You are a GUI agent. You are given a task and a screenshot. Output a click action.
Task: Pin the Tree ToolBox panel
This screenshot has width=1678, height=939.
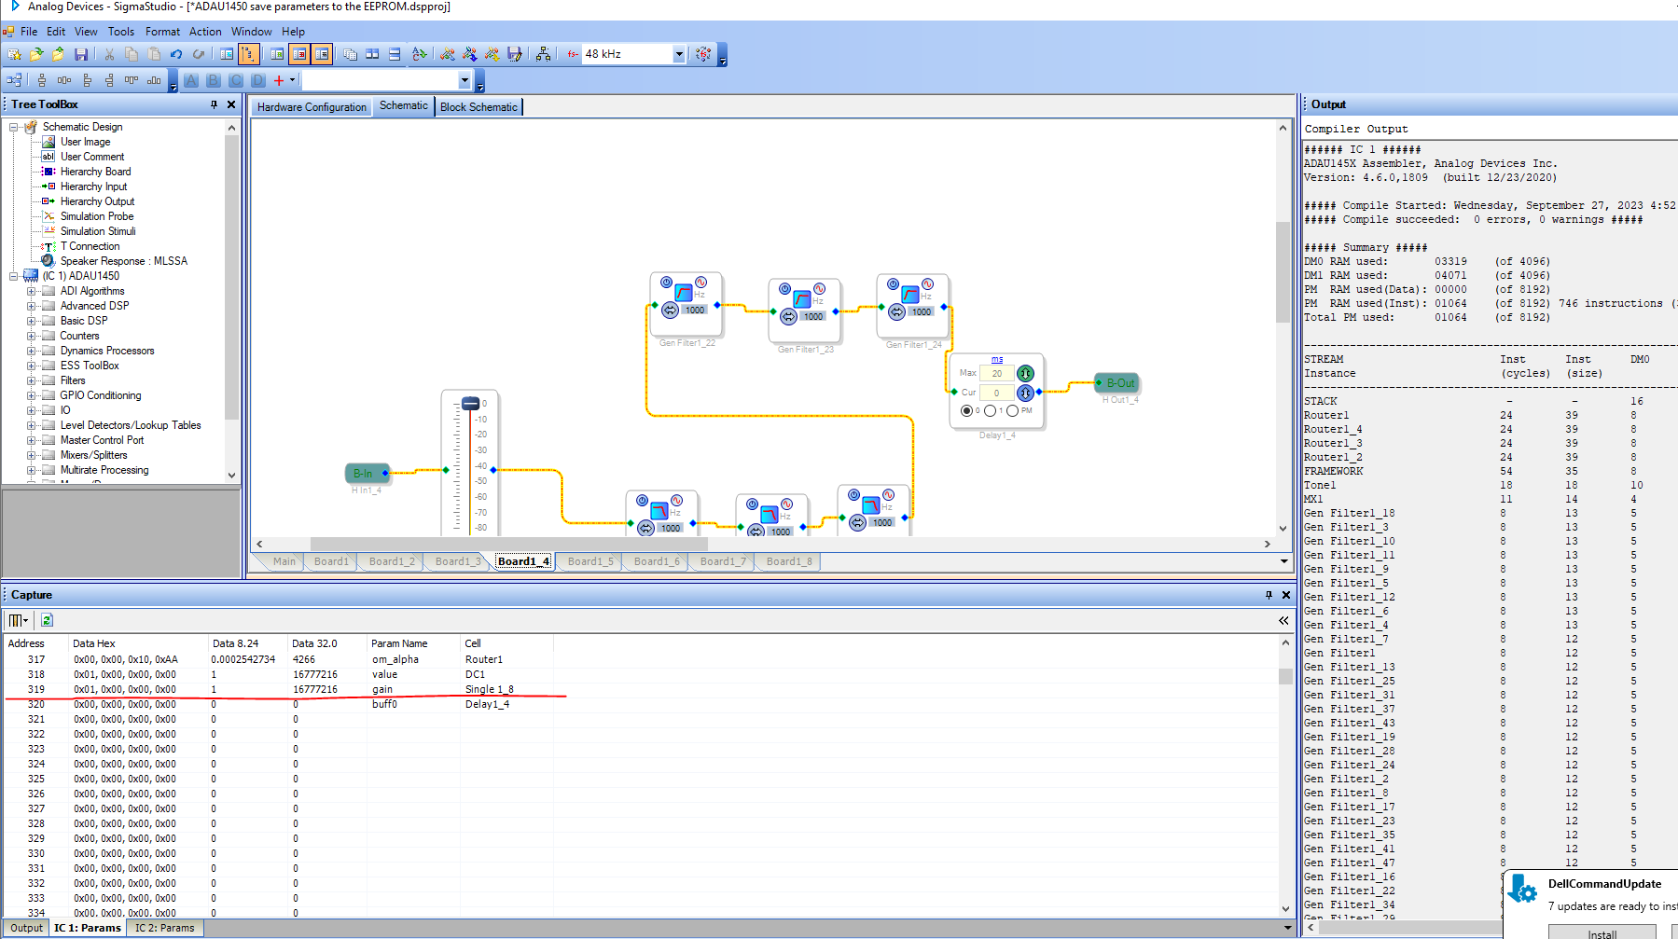click(x=215, y=104)
